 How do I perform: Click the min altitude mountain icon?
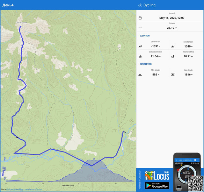tap(140, 75)
